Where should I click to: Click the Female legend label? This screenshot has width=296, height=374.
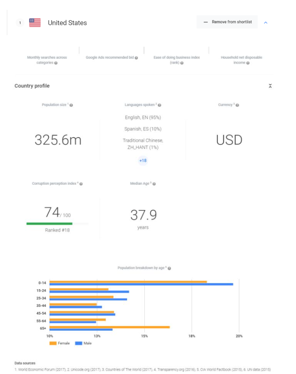[64, 343]
